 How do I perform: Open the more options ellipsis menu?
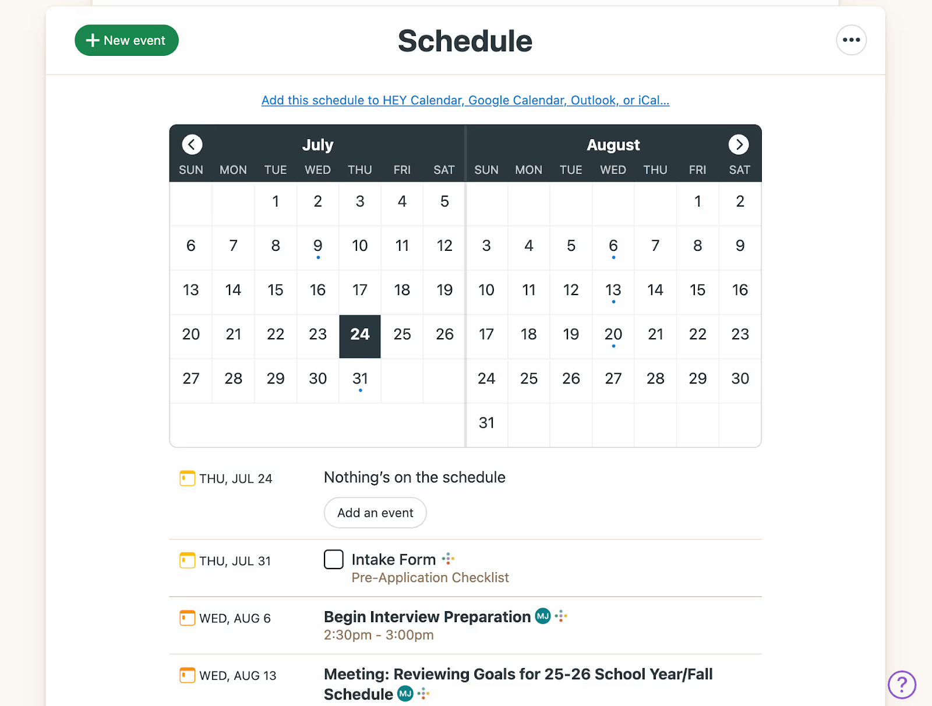(x=851, y=40)
